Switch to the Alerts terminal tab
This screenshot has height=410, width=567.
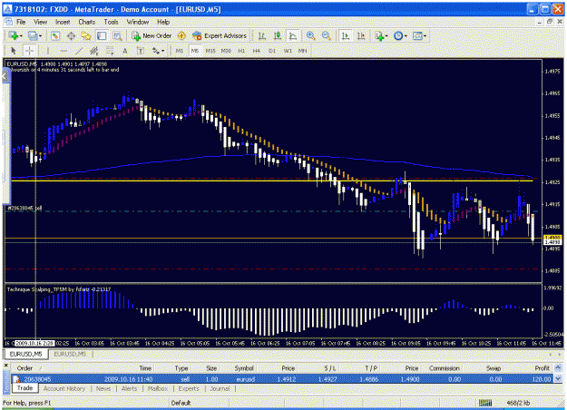point(129,388)
